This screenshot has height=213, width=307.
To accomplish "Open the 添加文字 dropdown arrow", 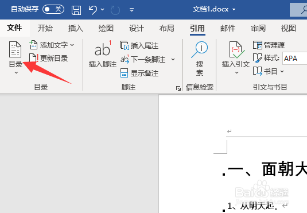I will [72, 45].
